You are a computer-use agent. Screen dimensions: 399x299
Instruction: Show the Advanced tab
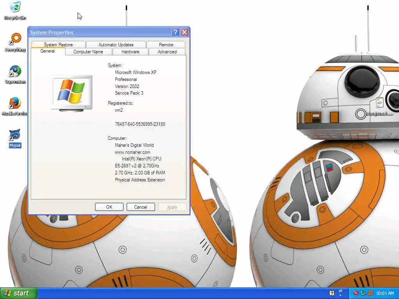167,52
